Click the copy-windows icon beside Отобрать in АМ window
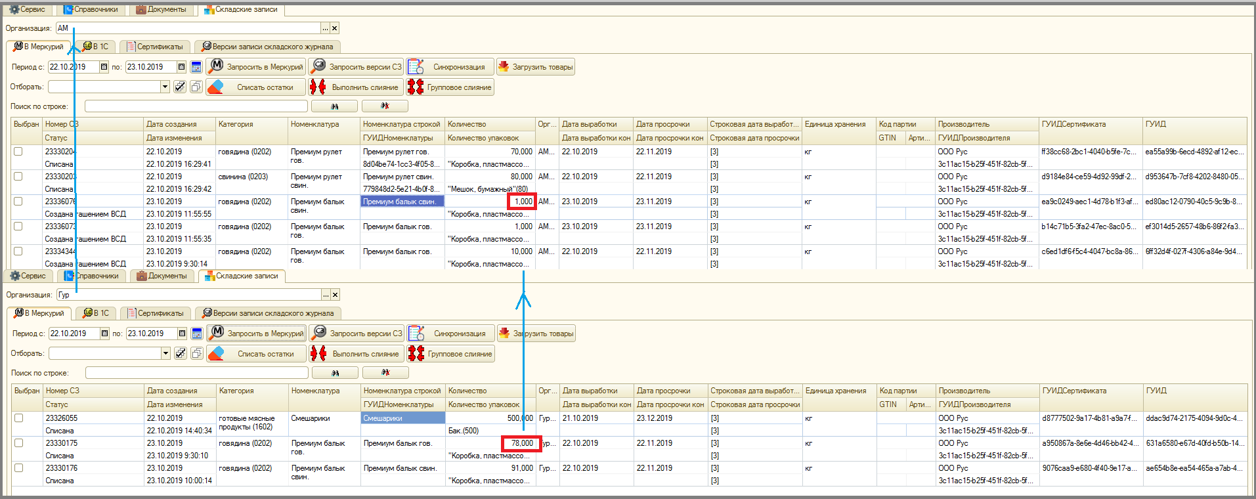The width and height of the screenshot is (1256, 499). 196,87
